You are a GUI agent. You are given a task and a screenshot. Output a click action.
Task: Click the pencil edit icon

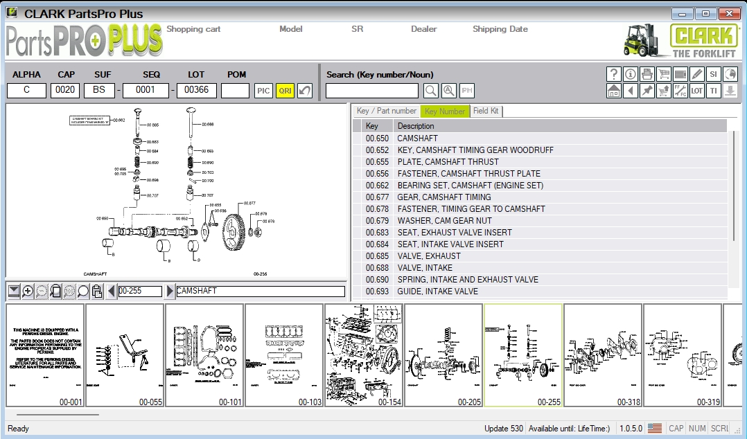[x=696, y=74]
